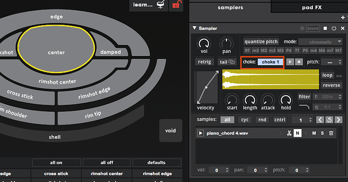Click the filter shape curve icon
This screenshot has width=348, height=182.
tap(304, 107)
